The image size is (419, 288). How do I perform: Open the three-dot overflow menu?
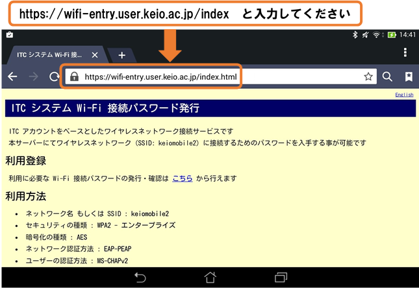[405, 53]
